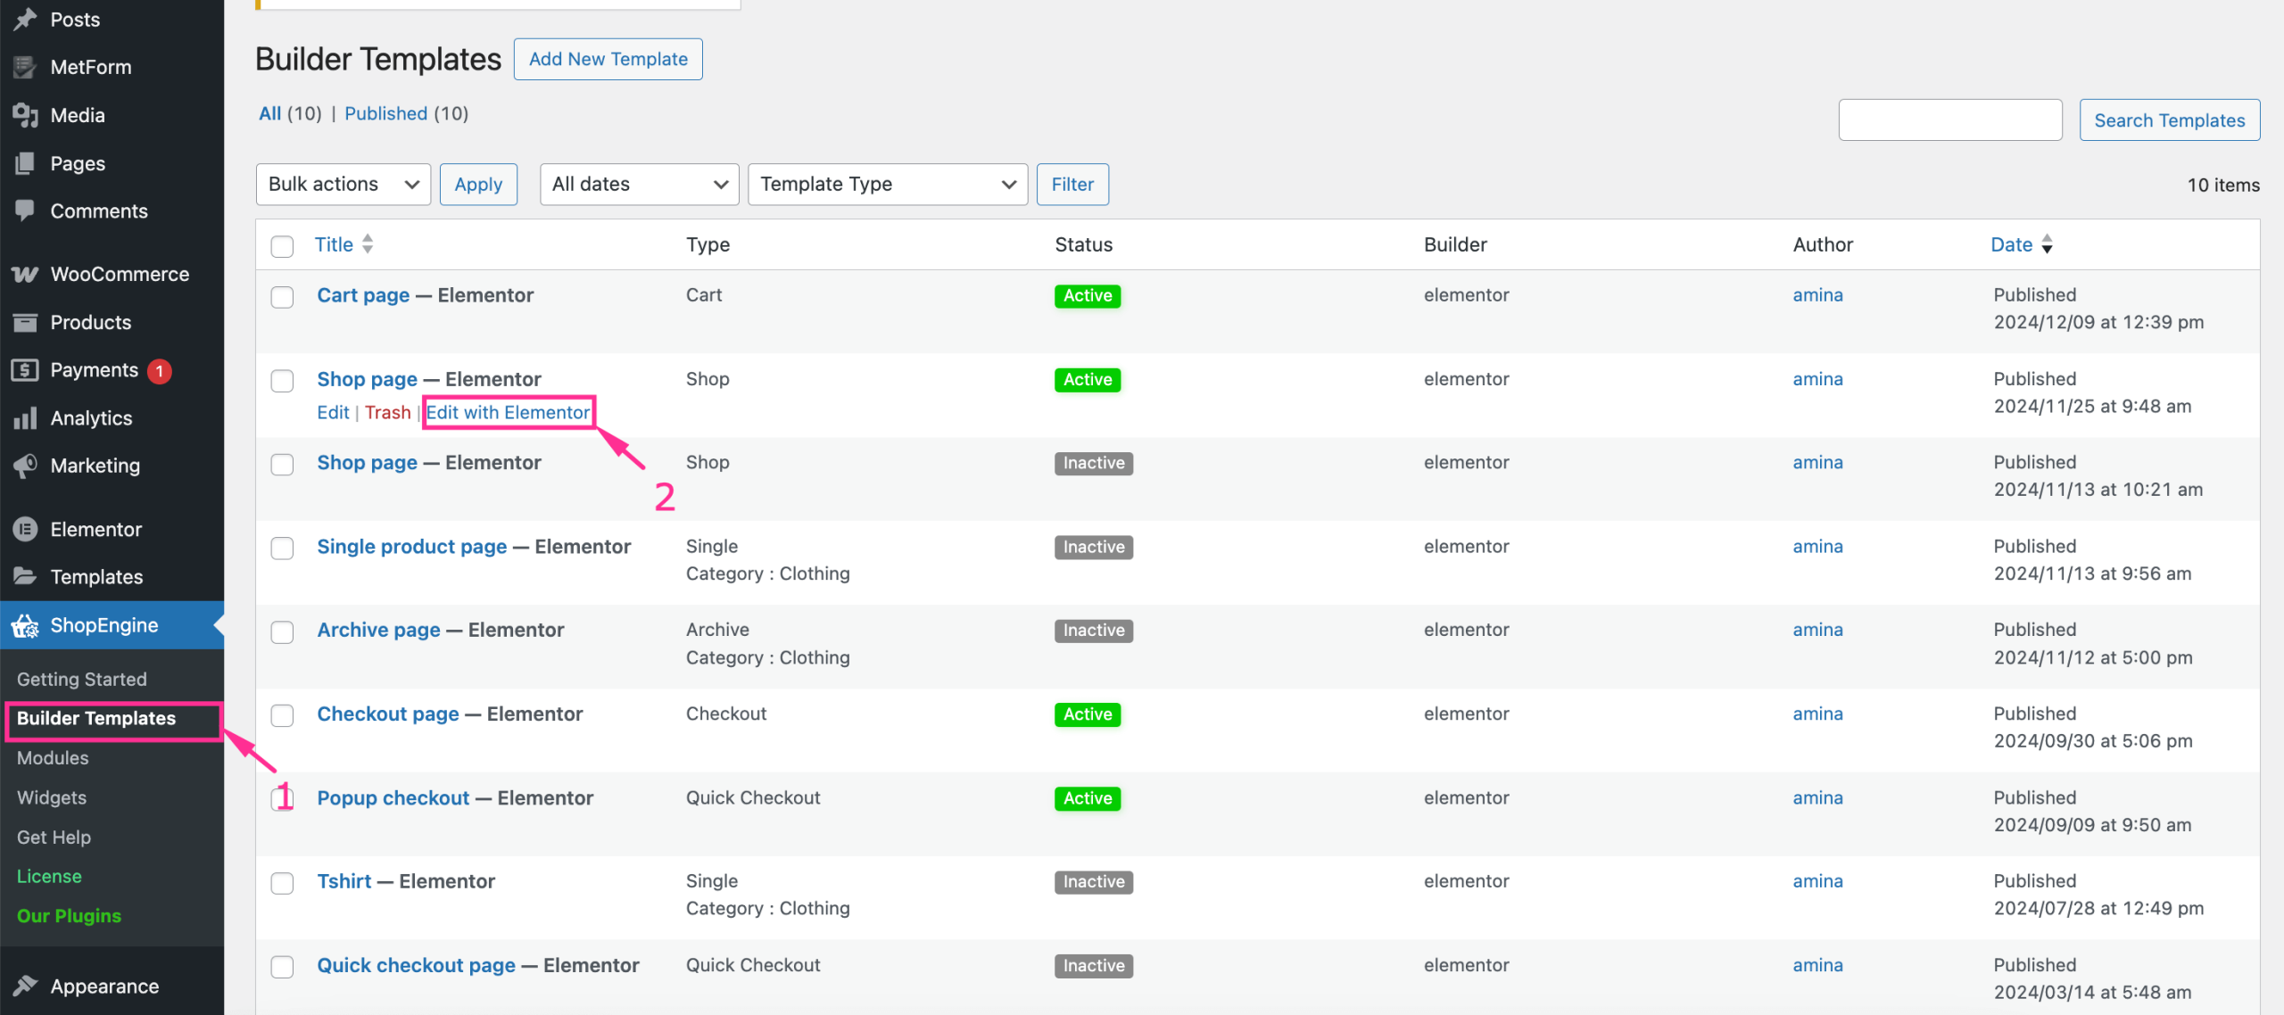Toggle the select-all checkbox in header
Viewport: 2284px width, 1015px height.
click(x=282, y=246)
